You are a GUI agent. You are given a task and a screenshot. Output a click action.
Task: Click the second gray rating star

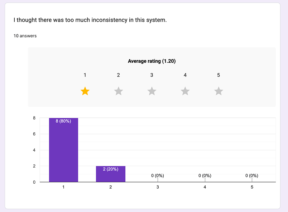click(x=119, y=91)
